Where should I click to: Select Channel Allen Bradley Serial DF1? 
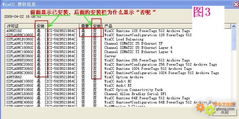118,94
